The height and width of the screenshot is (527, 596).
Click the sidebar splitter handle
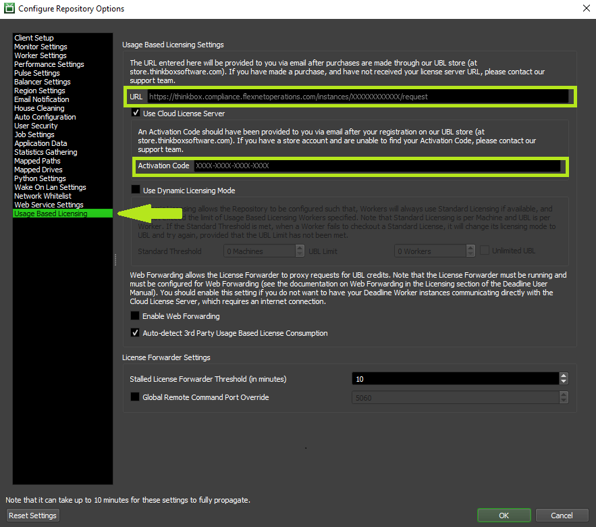pyautogui.click(x=115, y=259)
